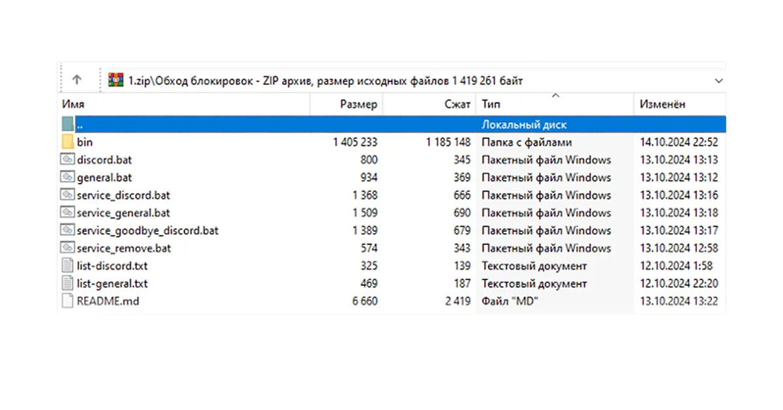Click the general.bat file icon
The height and width of the screenshot is (410, 783).
click(68, 177)
